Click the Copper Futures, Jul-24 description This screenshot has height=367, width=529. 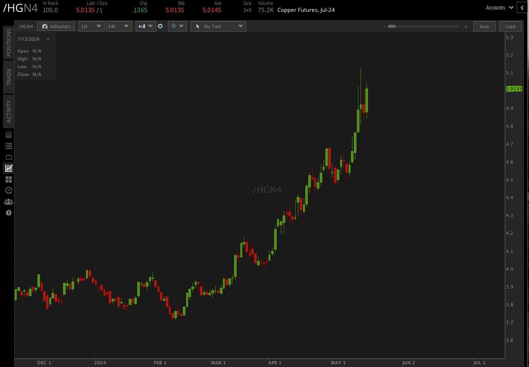click(x=306, y=10)
